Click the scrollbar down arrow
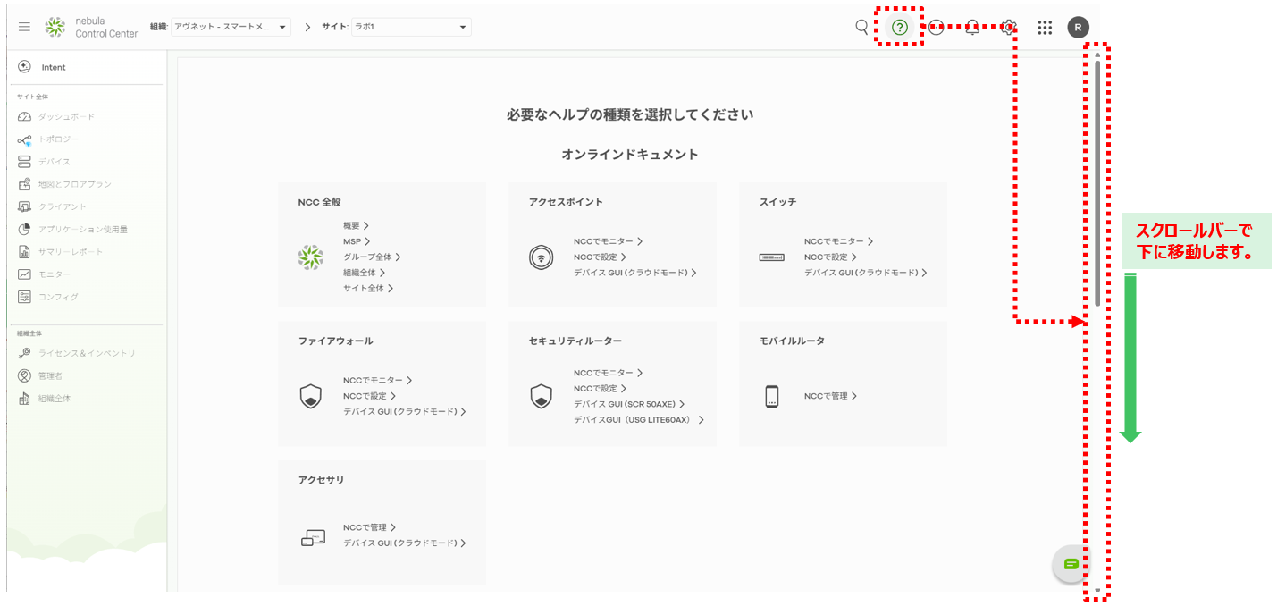1277x606 pixels. (x=1097, y=590)
